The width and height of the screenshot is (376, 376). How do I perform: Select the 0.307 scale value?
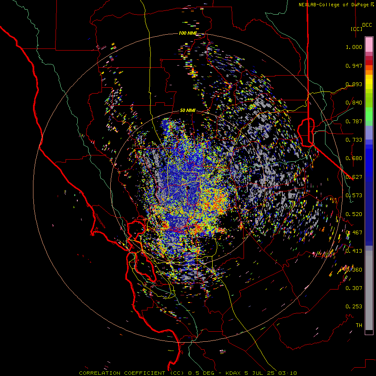[354, 288]
